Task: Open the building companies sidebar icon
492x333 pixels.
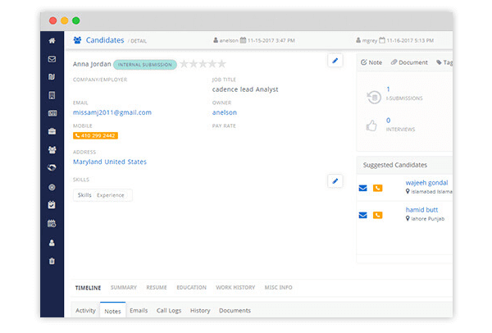Action: pos(52,95)
